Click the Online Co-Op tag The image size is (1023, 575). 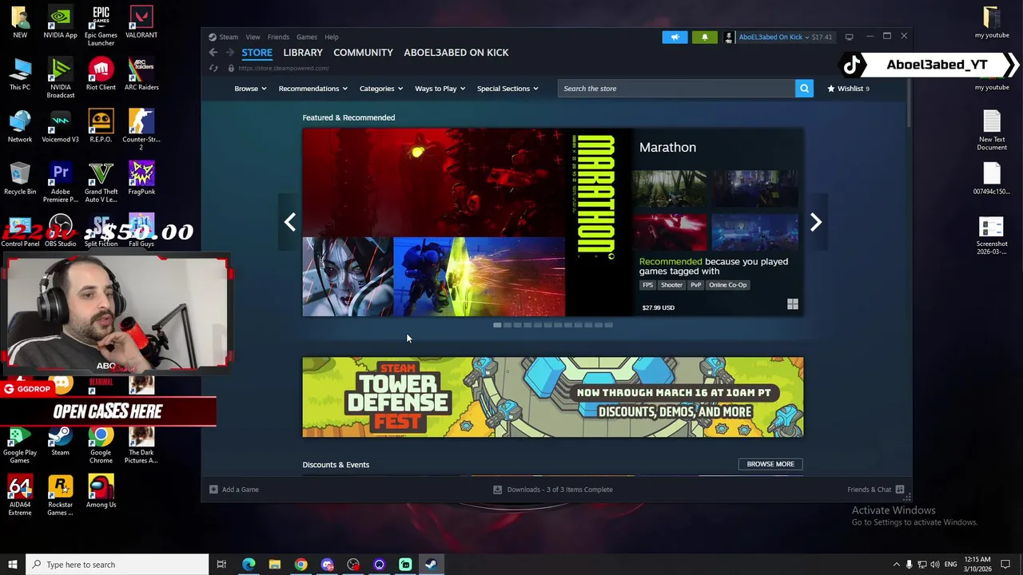[727, 285]
